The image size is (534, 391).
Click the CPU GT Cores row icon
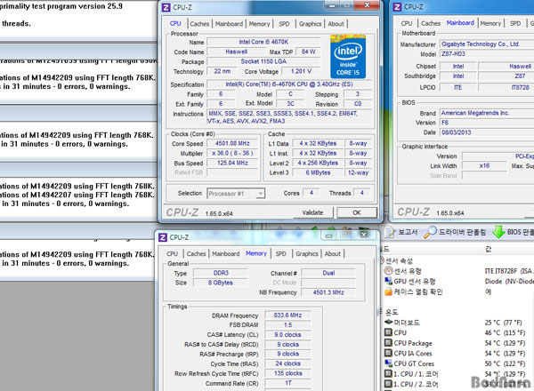coord(388,363)
